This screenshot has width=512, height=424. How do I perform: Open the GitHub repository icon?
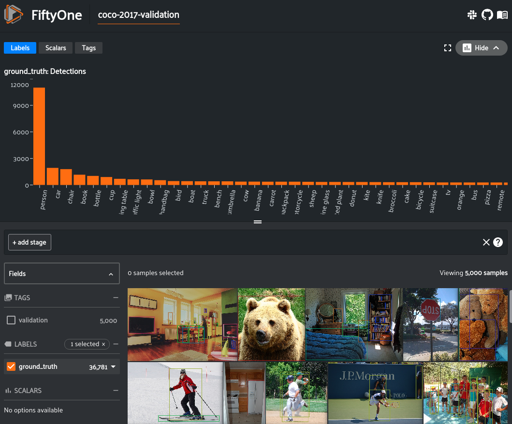487,15
